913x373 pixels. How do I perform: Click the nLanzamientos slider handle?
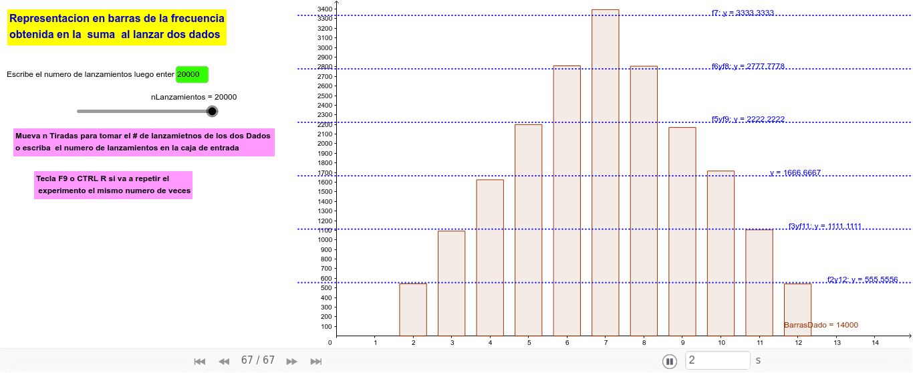pos(213,111)
